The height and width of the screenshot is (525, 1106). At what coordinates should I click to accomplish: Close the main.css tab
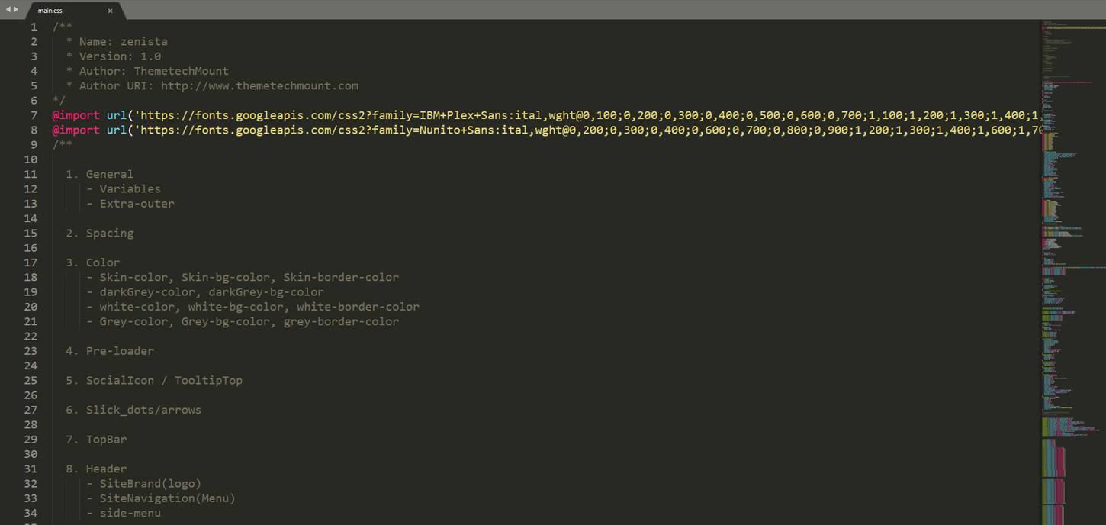[x=110, y=11]
